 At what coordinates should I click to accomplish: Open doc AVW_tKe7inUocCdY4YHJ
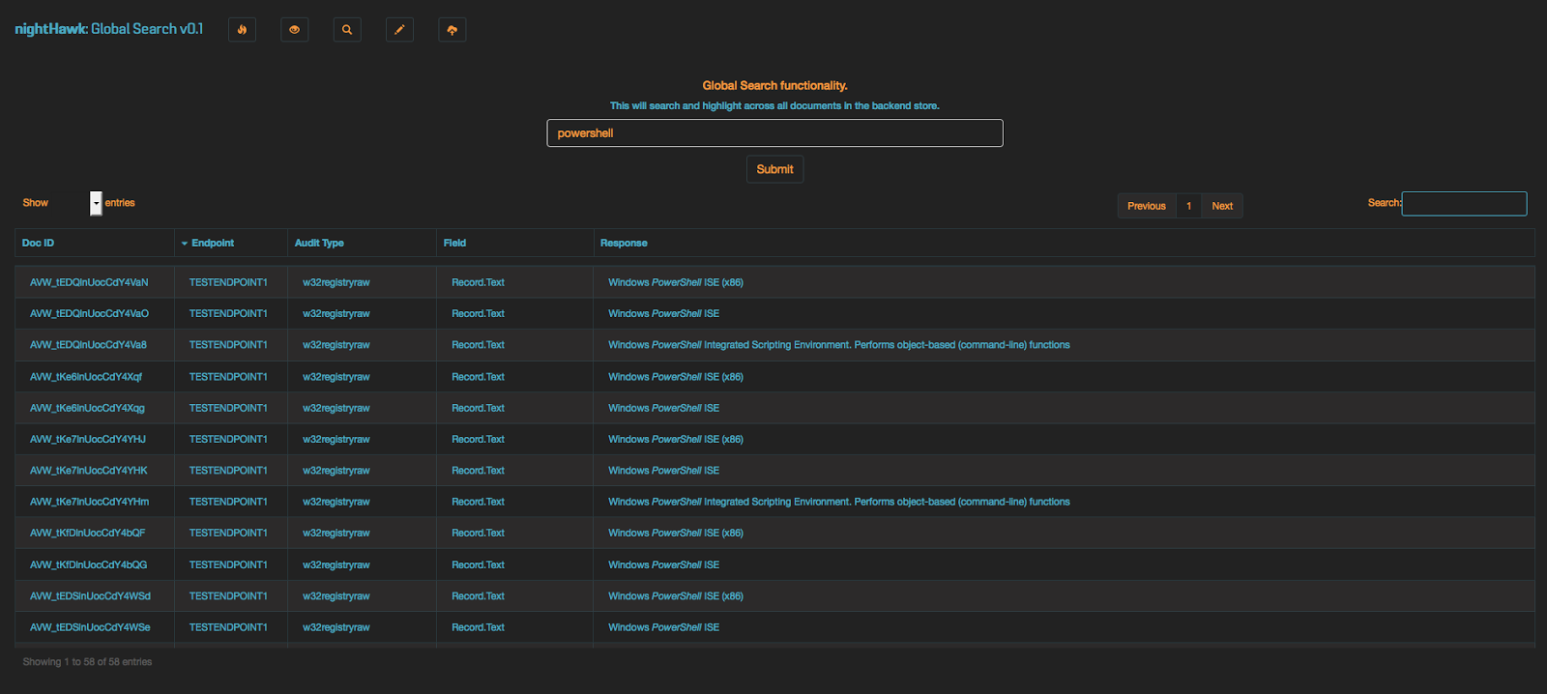88,439
